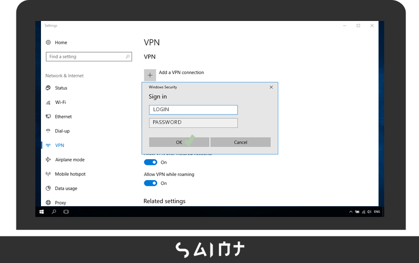Close the Windows Security dialog
This screenshot has width=419, height=263.
pyautogui.click(x=271, y=87)
